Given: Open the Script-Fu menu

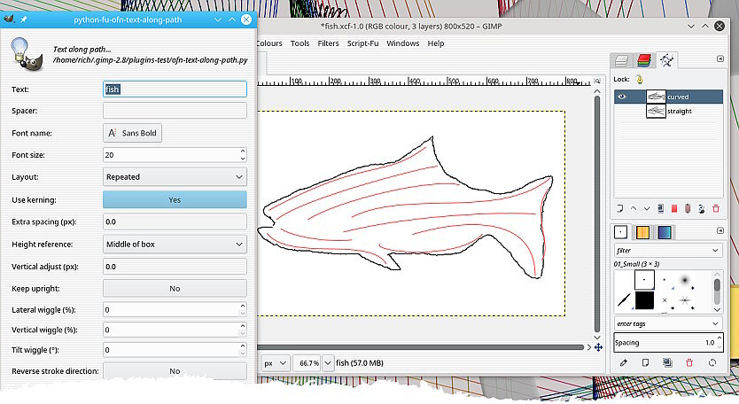Looking at the screenshot, I should coord(362,43).
